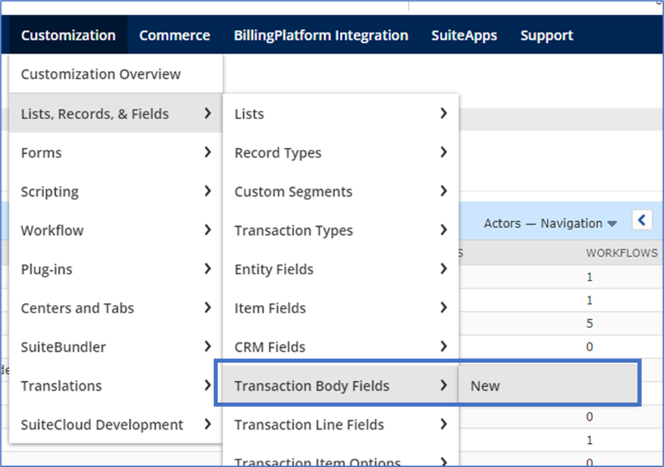Select Item Fields submenu entry
The image size is (664, 467).
click(341, 308)
